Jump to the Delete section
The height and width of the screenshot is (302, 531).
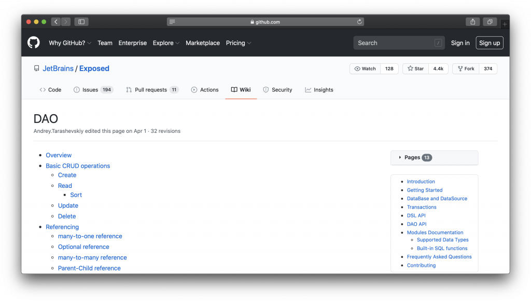pyautogui.click(x=67, y=216)
